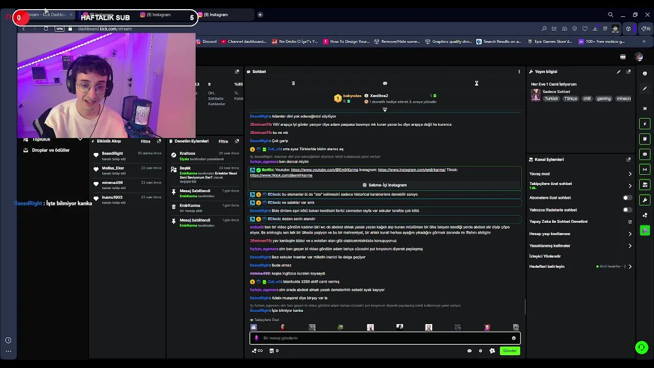This screenshot has height=368, width=654.
Task: Click the clock icon in bottom-left sidebar
Action: click(x=8, y=340)
